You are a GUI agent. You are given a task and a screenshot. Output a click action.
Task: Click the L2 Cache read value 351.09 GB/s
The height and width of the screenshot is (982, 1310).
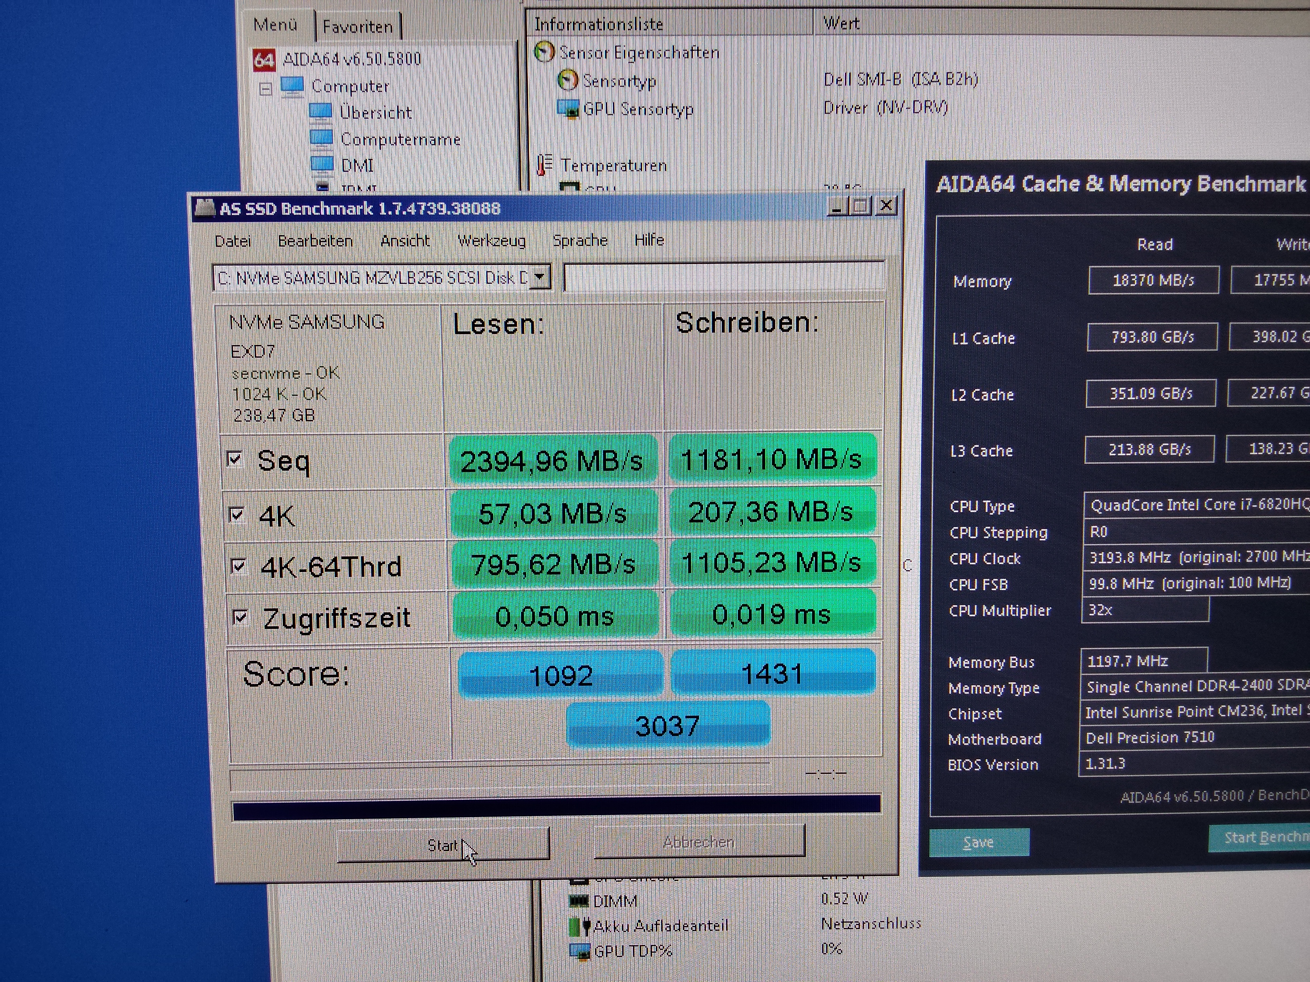(1151, 394)
